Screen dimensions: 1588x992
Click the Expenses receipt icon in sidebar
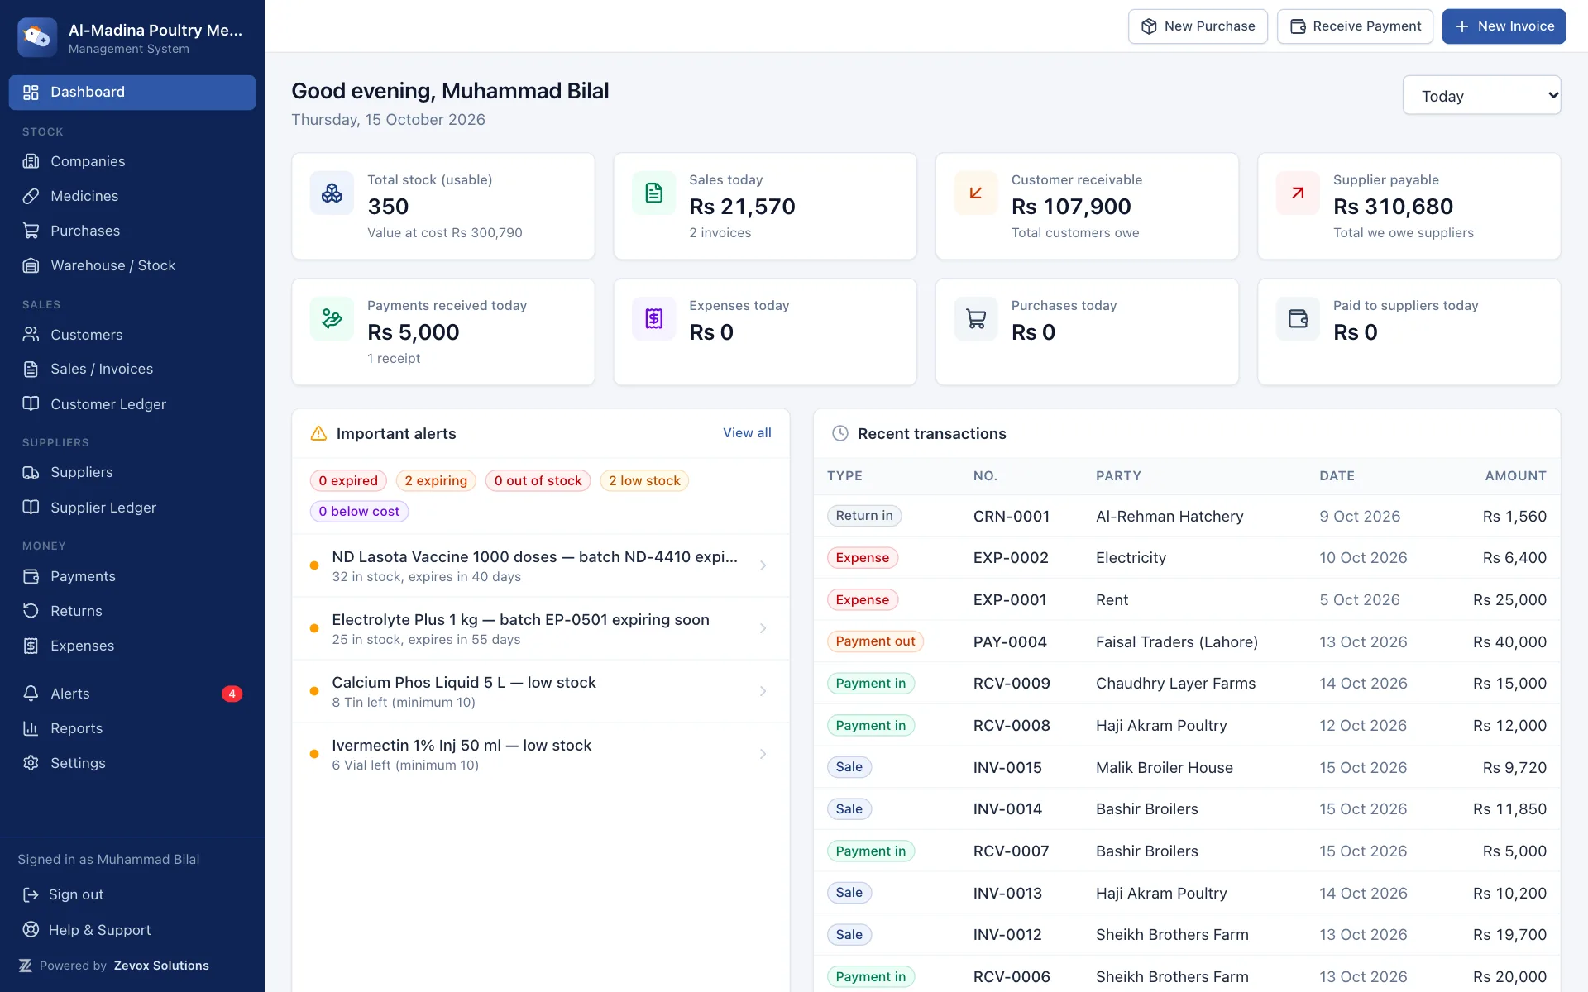click(31, 646)
